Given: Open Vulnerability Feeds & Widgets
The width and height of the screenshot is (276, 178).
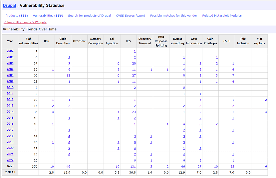Looking at the screenshot, I should pos(25,22).
